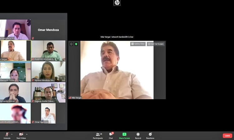Switch to Gallery View

138,44
